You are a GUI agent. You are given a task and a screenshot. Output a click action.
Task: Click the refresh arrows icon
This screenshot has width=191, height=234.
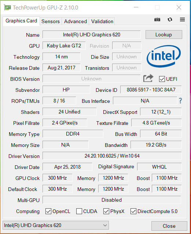click(170, 19)
